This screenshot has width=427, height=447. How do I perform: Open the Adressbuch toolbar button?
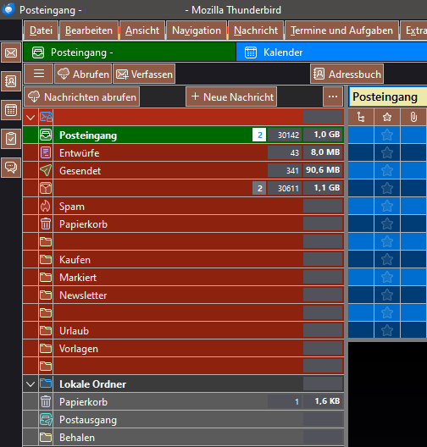pos(347,74)
